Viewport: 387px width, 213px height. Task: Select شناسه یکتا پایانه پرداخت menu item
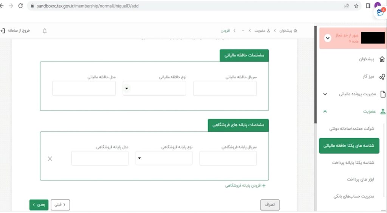[x=353, y=162]
